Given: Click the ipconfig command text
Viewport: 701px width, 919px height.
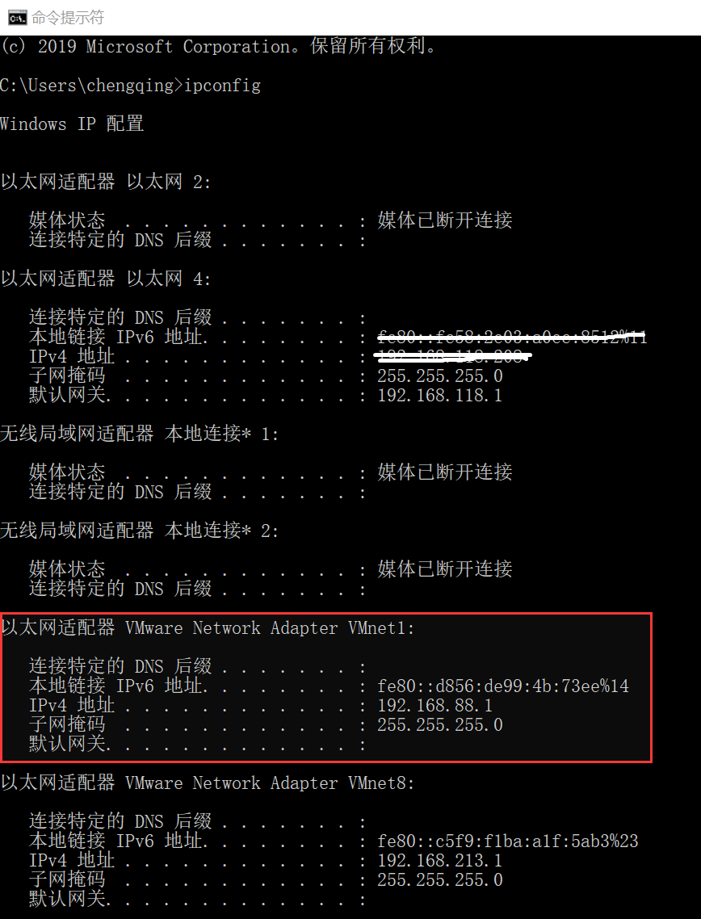Looking at the screenshot, I should point(222,86).
